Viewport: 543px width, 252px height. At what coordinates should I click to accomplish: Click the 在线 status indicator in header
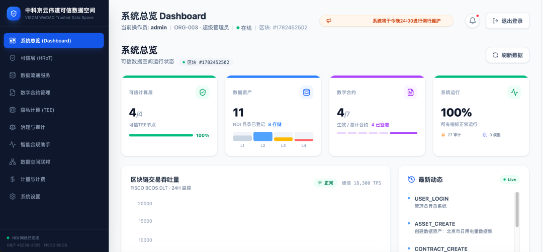[244, 28]
